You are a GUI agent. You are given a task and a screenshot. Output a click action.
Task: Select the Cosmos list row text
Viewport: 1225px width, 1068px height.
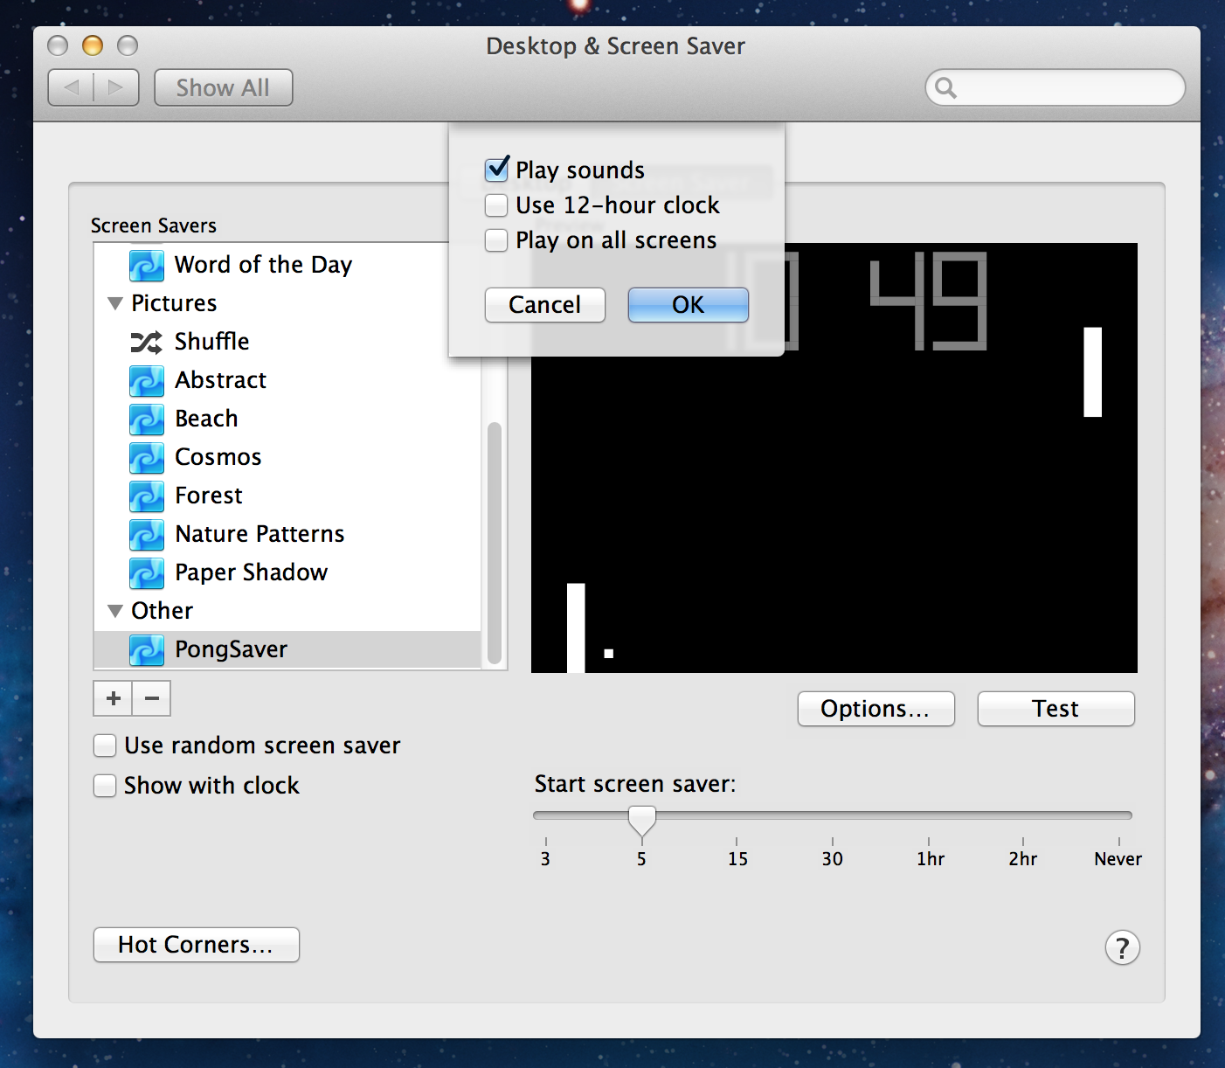pyautogui.click(x=218, y=457)
